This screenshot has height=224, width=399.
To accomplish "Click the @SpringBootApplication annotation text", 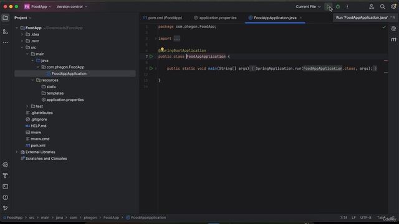I will [x=182, y=50].
